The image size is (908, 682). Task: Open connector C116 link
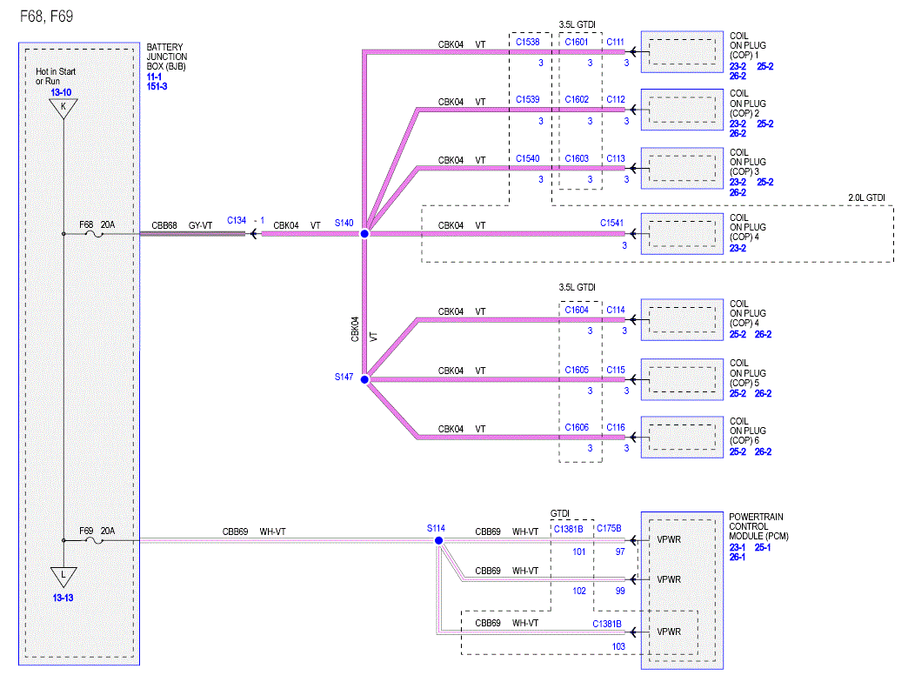pos(616,428)
